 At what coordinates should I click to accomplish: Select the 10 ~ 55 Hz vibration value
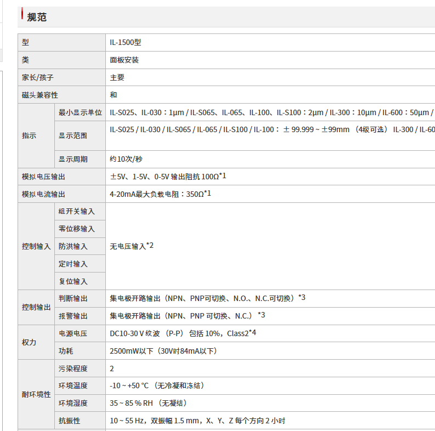tap(197, 421)
